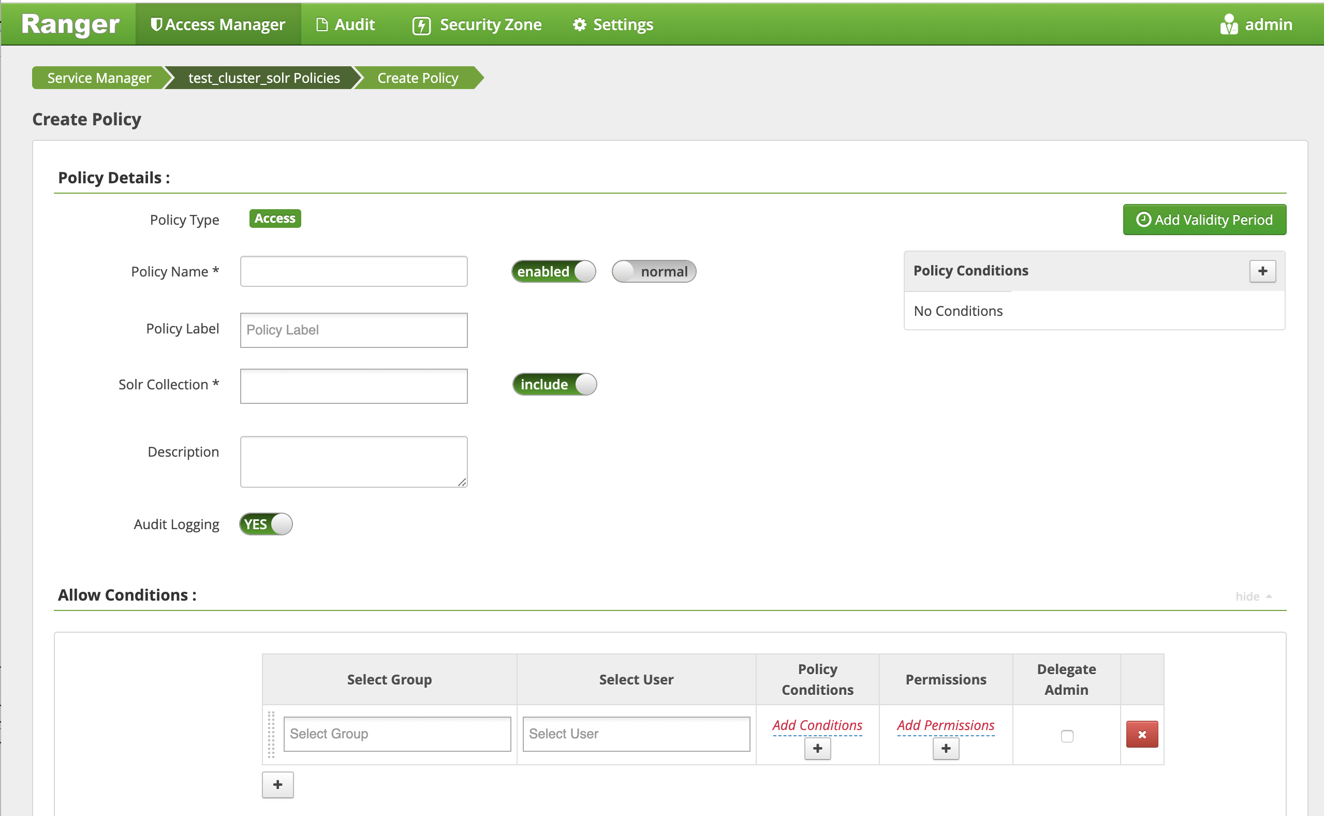Toggle the include switch
The image size is (1324, 816).
pos(554,384)
